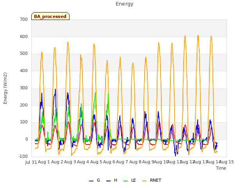The height and width of the screenshot is (188, 250).
Task: Click the 'Time' x-axis label
Action: click(221, 168)
